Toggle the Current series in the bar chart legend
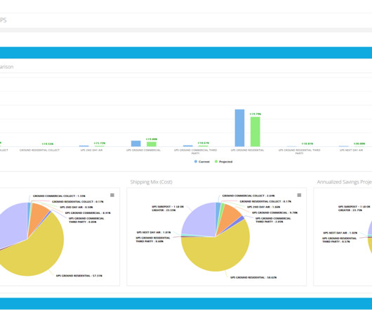372x311 pixels. pos(202,162)
